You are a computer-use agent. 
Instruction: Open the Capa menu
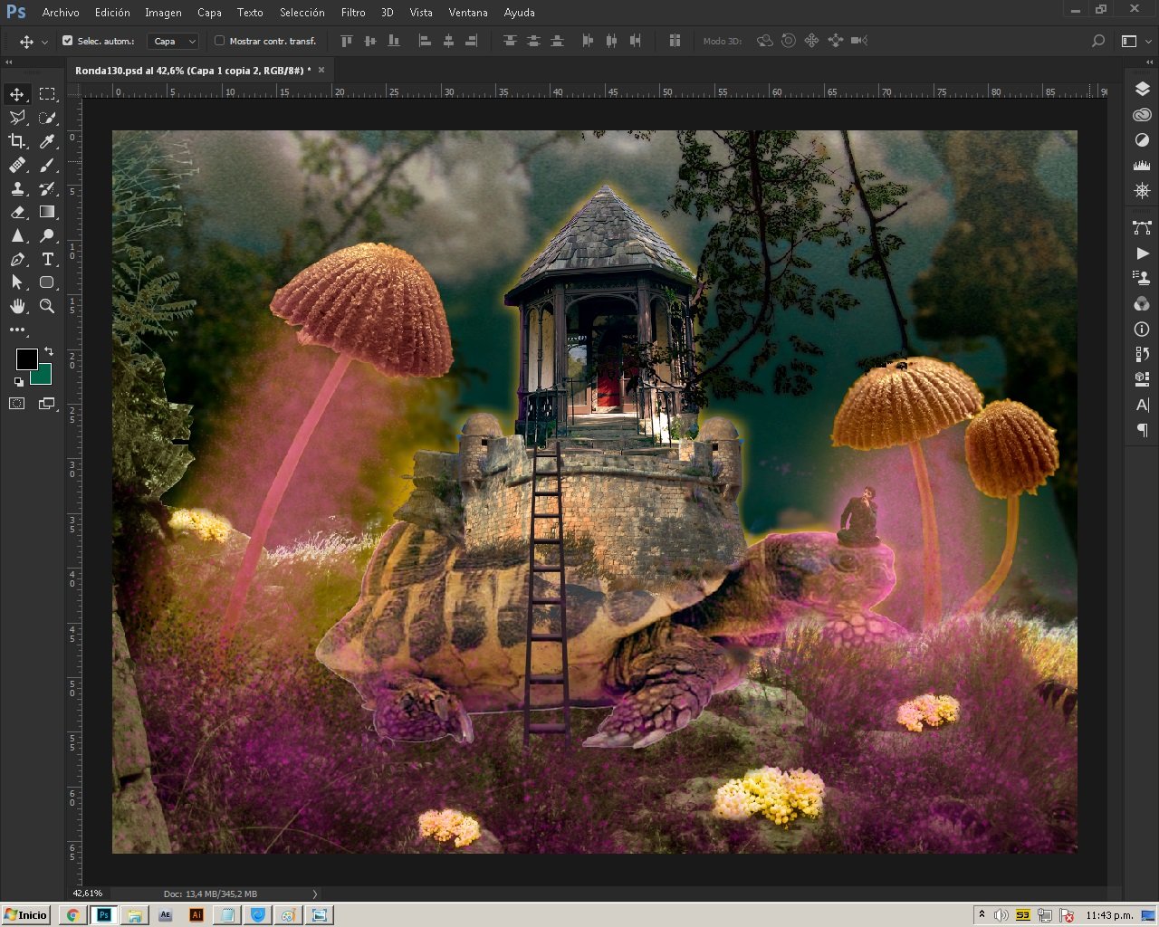coord(209,13)
